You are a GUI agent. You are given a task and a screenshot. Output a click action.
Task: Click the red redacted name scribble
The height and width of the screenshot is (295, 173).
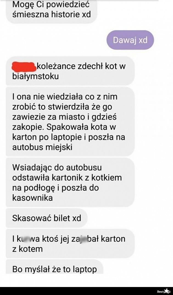pyautogui.click(x=24, y=67)
